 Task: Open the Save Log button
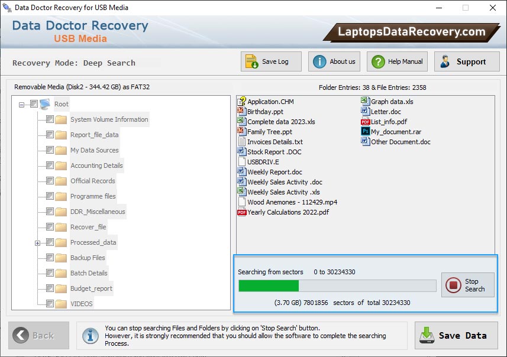[271, 61]
